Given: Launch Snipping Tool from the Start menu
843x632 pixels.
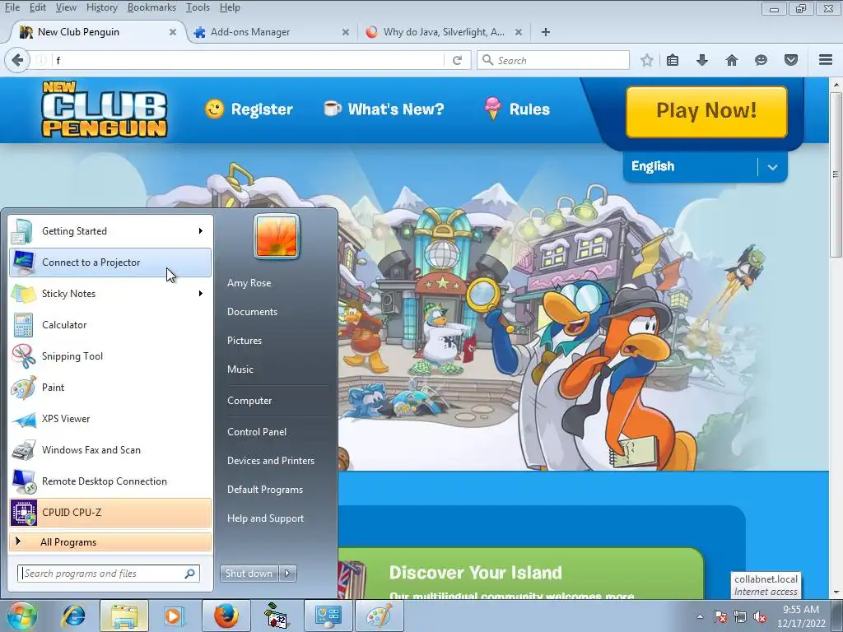Looking at the screenshot, I should point(110,355).
